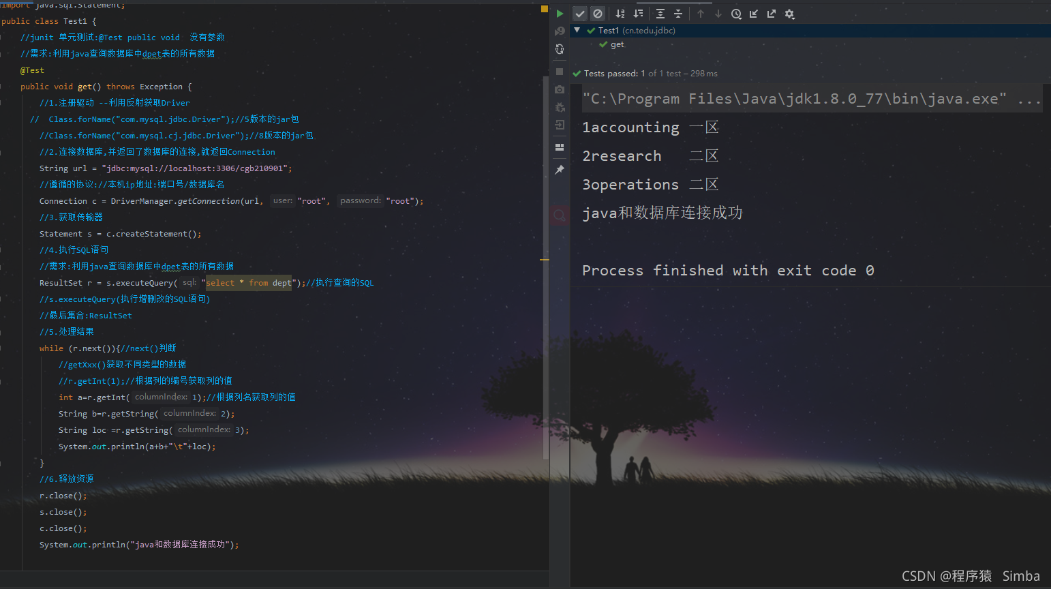The height and width of the screenshot is (589, 1051).
Task: Click the stop process square icon
Action: [x=559, y=72]
